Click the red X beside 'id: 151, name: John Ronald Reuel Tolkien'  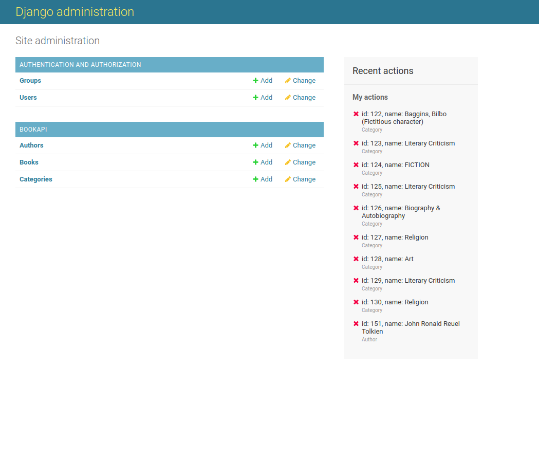pyautogui.click(x=356, y=324)
